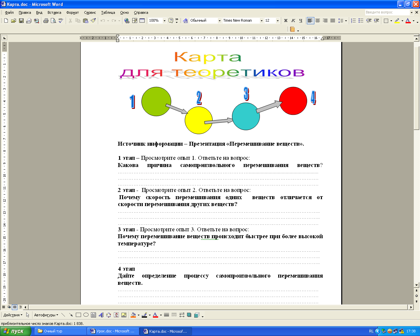This screenshot has width=420, height=336.
Task: Open the Times New Roman font dropdown
Action: pos(262,21)
